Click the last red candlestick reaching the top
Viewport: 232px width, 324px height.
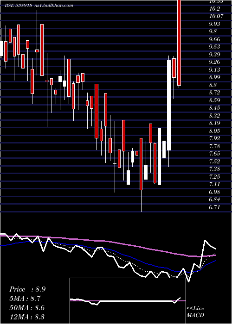(x=179, y=43)
